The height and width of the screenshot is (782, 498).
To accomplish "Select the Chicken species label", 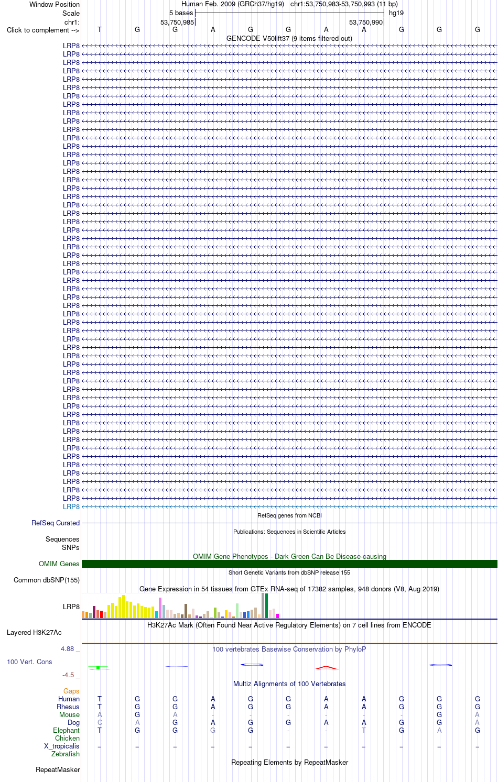I will [68, 738].
